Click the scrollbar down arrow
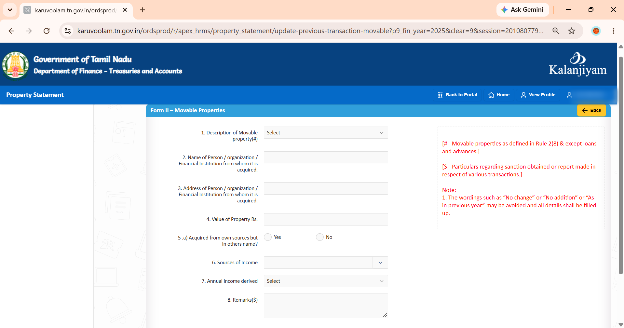This screenshot has width=624, height=328. [621, 324]
